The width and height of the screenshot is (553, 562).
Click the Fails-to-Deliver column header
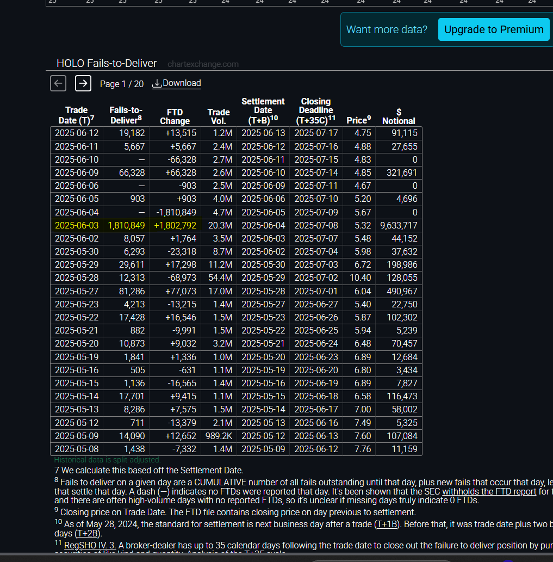coord(126,115)
